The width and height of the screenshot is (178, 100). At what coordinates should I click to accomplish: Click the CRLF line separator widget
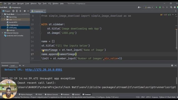[x=143, y=97]
